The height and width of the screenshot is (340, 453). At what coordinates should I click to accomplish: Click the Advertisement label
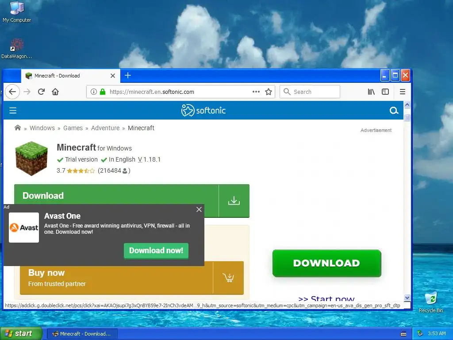point(376,130)
